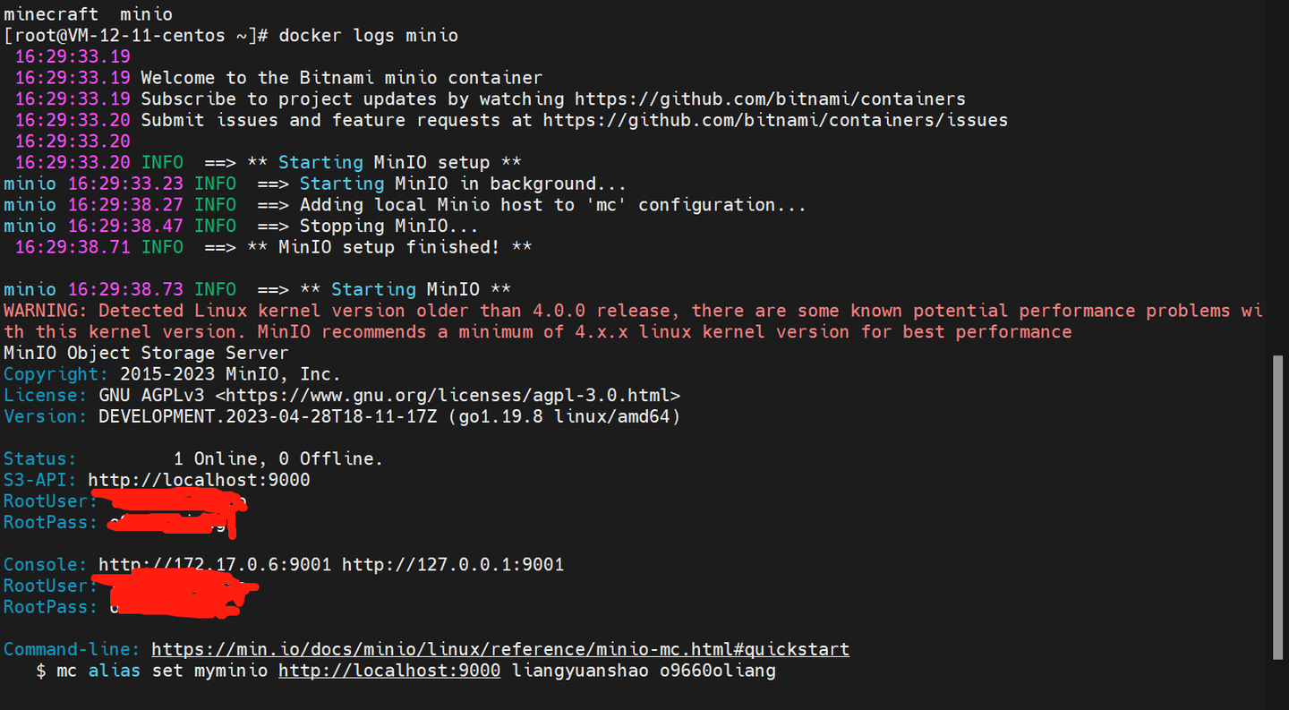This screenshot has width=1289, height=710.
Task: Click localhost:9000 link in mc alias command
Action: pos(389,671)
